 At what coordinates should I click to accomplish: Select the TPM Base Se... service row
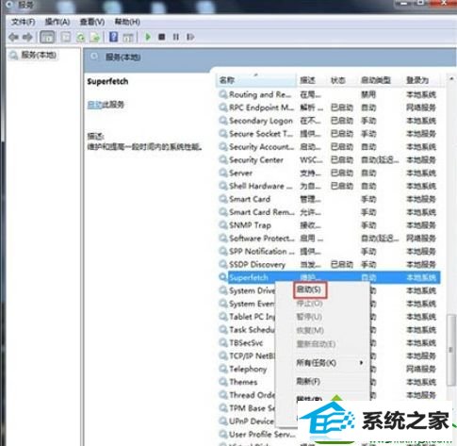(x=247, y=408)
